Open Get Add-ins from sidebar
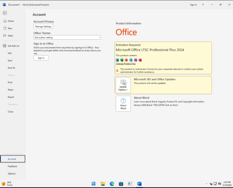 (13, 46)
